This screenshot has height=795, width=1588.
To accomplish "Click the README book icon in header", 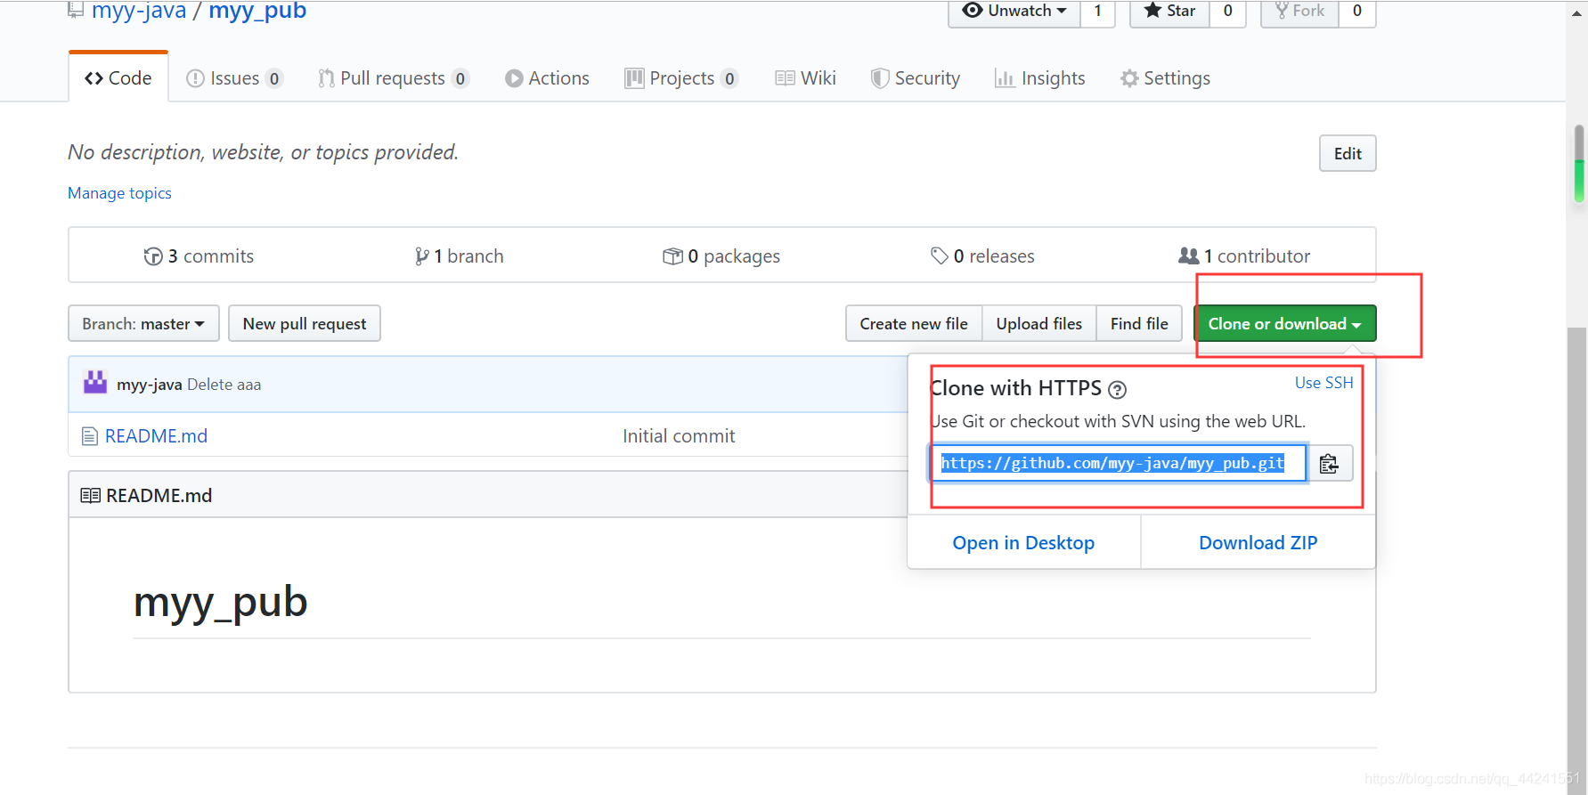I will tap(90, 496).
